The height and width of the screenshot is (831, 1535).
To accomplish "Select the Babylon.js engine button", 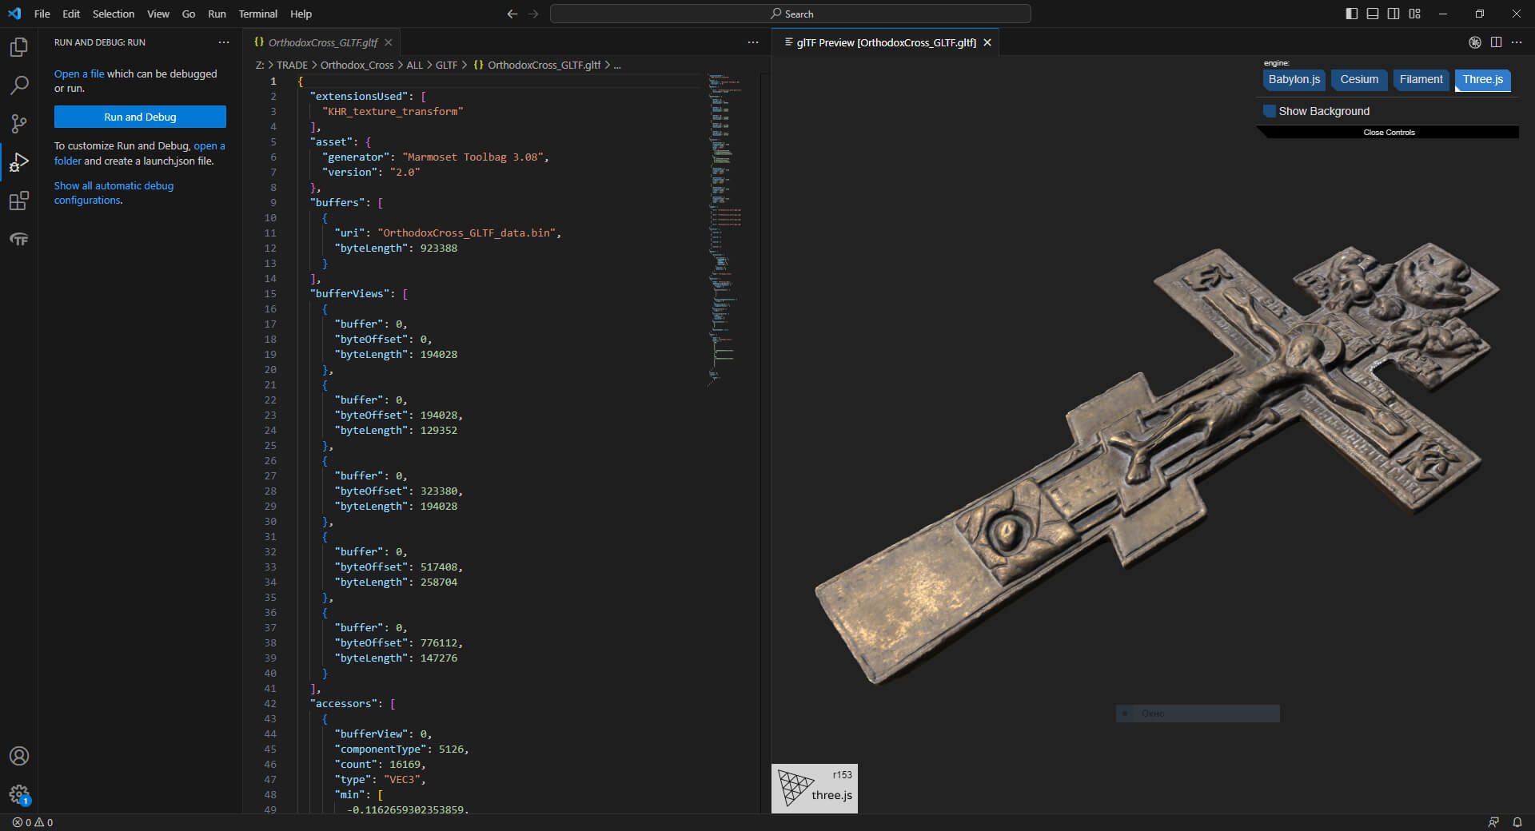I will [x=1294, y=79].
